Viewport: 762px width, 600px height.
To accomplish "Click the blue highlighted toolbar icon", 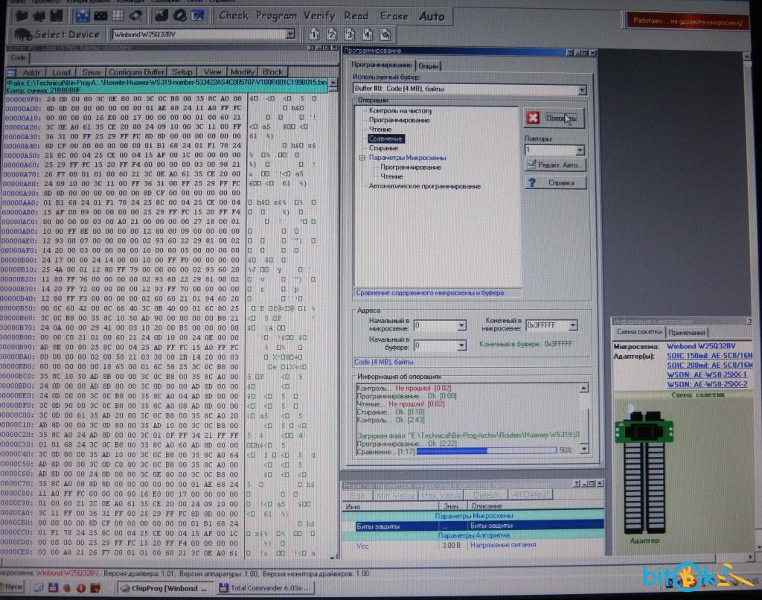I will point(82,16).
